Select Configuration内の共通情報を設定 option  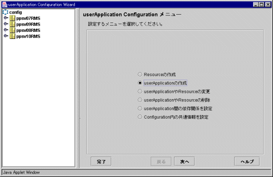pos(140,117)
